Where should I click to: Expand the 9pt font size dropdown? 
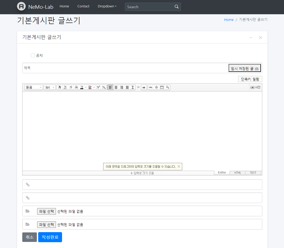pos(50,87)
